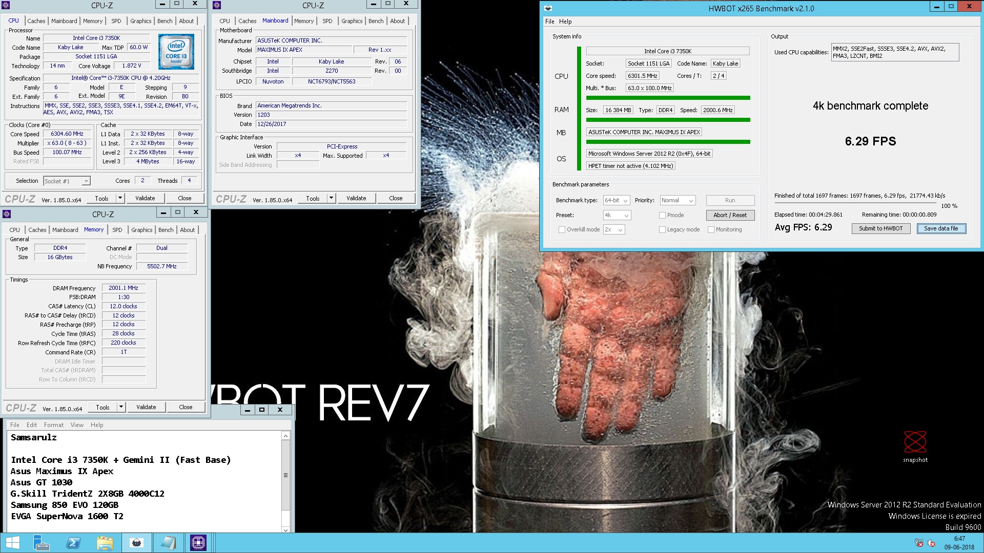The image size is (984, 553).
Task: Click the 6.29 FPS result text
Action: 870,142
